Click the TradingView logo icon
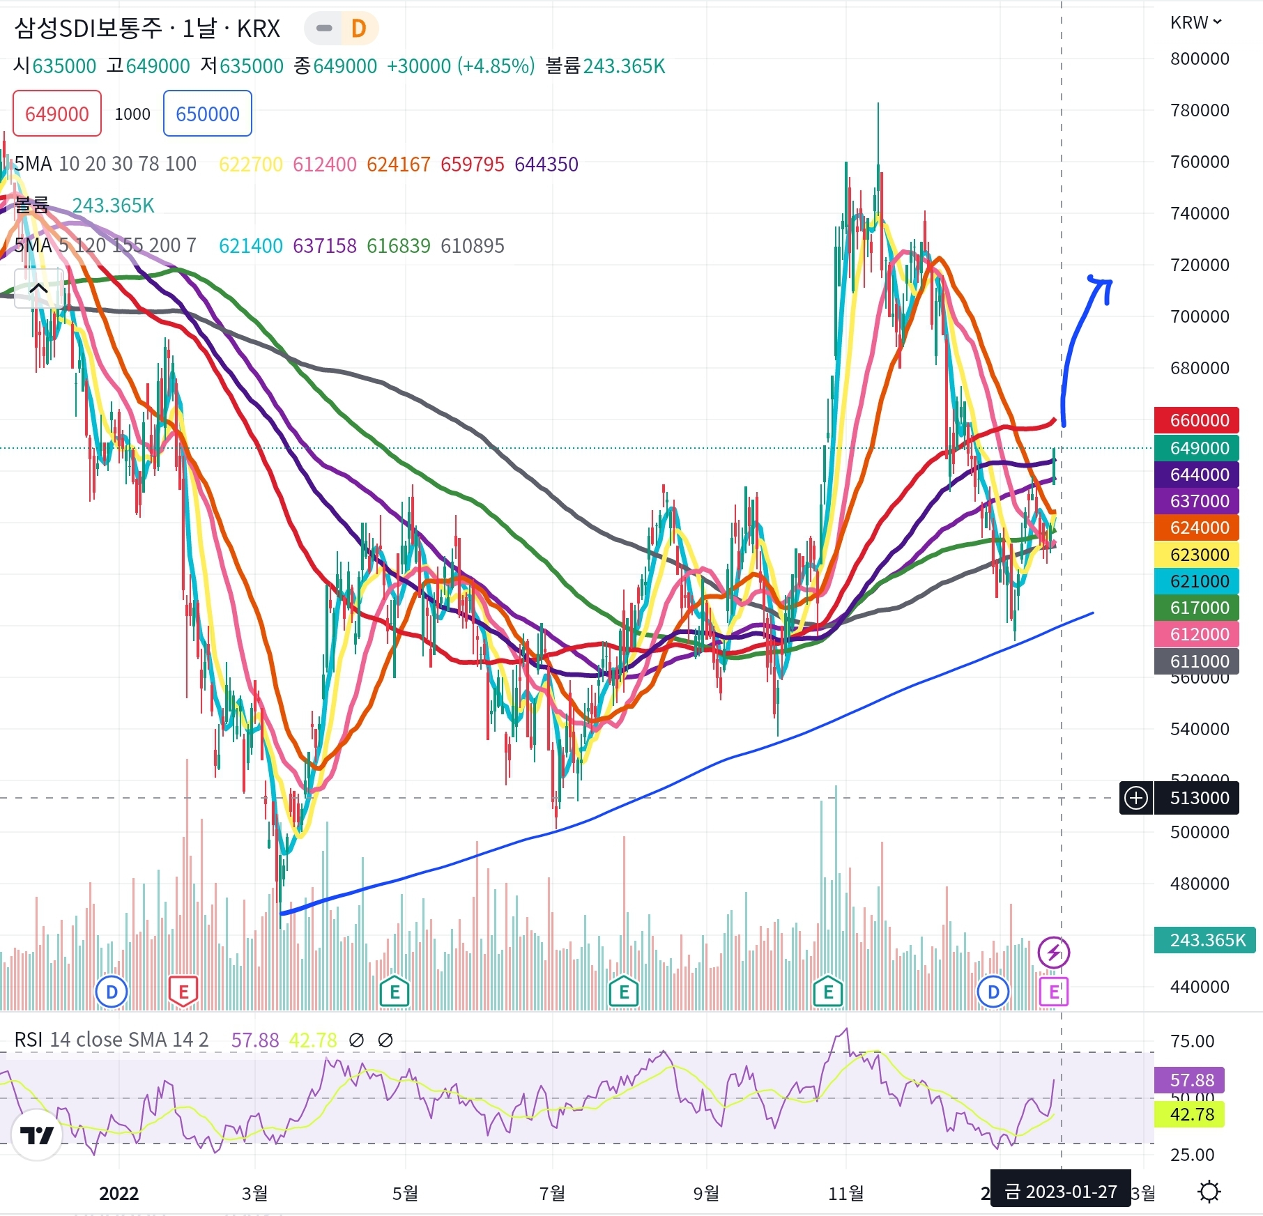The width and height of the screenshot is (1263, 1216). 37,1136
